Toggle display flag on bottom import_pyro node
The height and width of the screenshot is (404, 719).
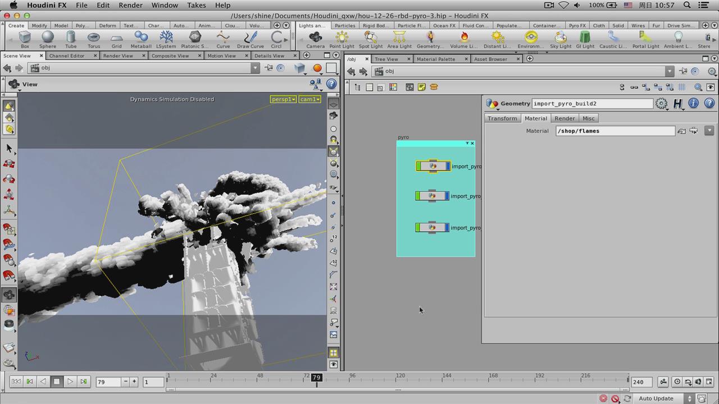point(447,227)
